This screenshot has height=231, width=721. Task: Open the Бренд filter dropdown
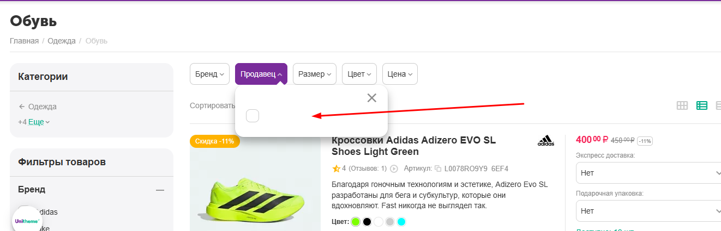point(209,74)
